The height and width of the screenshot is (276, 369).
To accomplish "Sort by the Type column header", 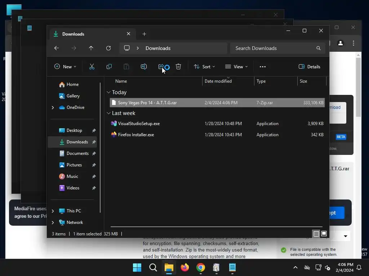I will click(x=261, y=81).
